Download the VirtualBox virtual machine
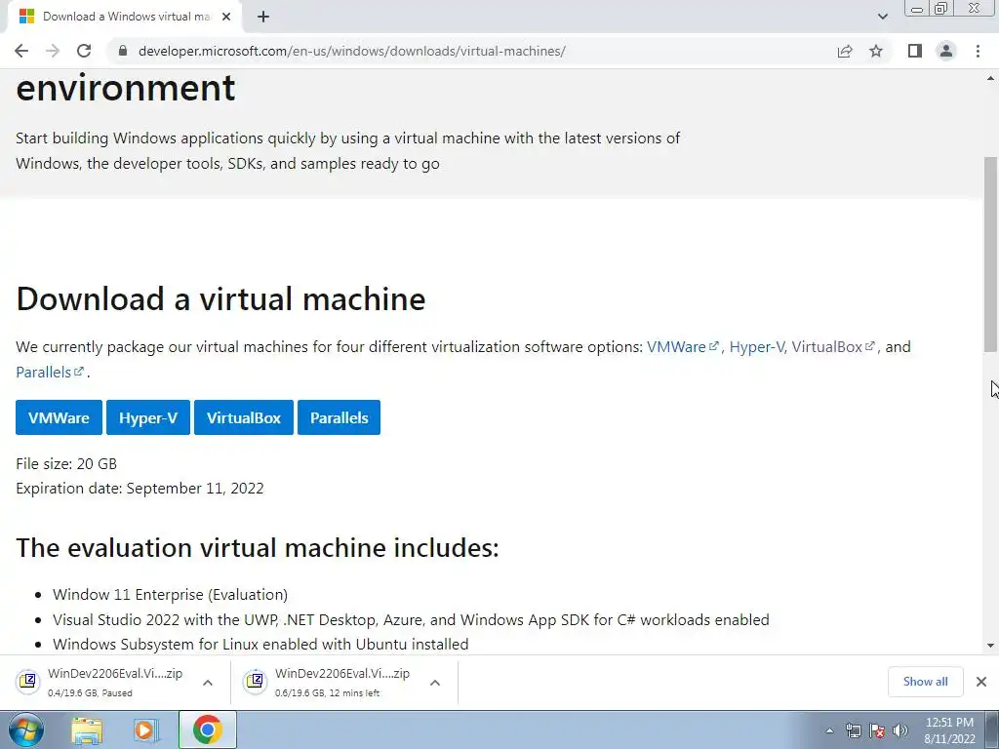 coord(243,417)
